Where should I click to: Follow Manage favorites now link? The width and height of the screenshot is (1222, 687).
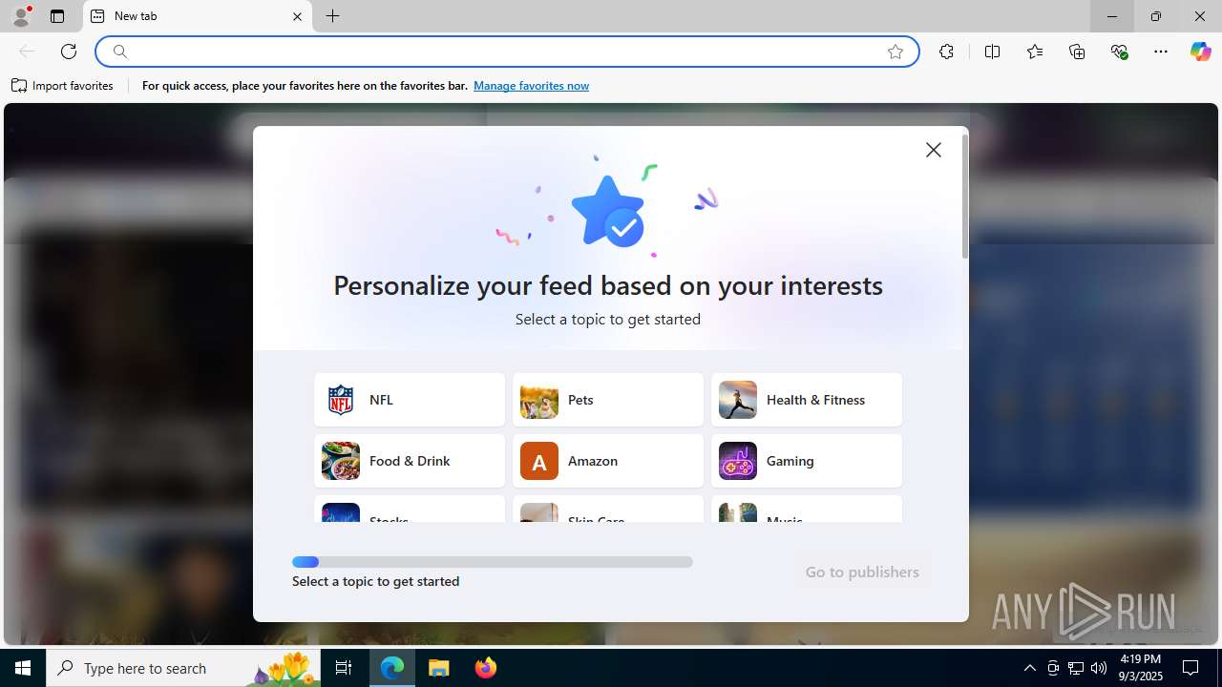[x=531, y=86]
